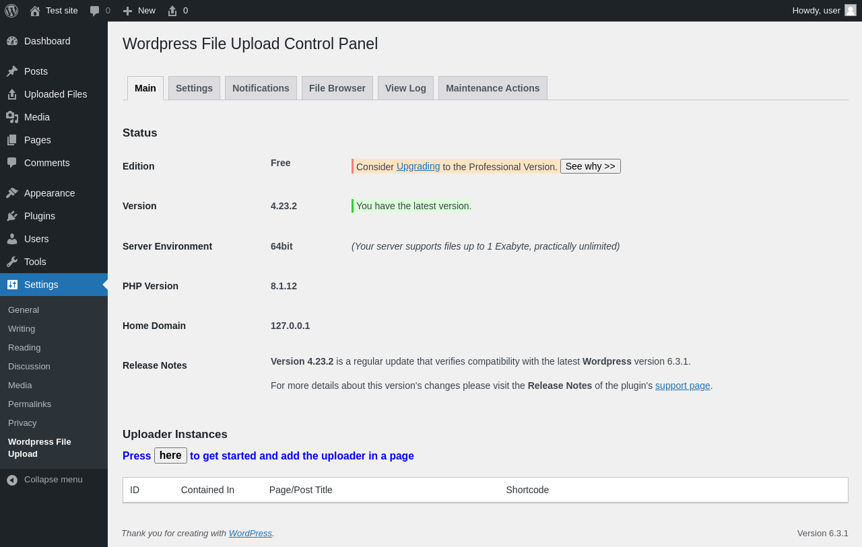Click the WordPress logo icon
The image size is (862, 547).
pos(11,11)
